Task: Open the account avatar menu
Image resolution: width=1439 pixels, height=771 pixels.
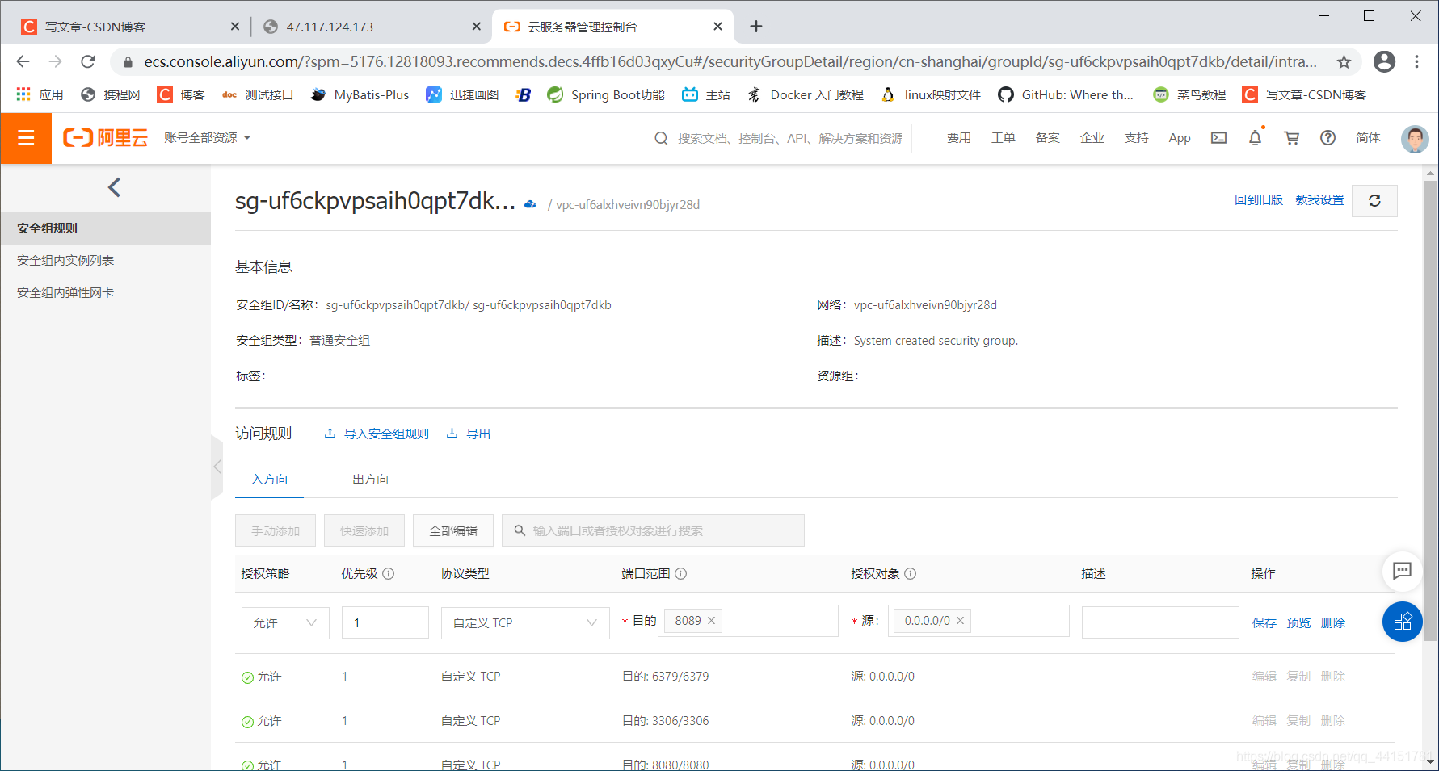Action: pyautogui.click(x=1415, y=138)
